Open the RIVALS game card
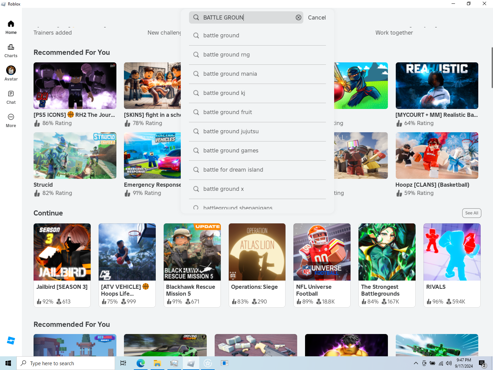 pyautogui.click(x=452, y=265)
